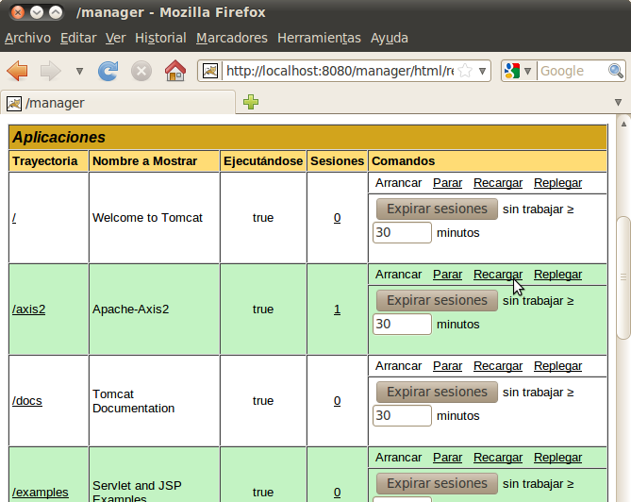Viewport: 631px width, 502px height.
Task: Click the minutes field for Welcome to Tomcat
Action: (x=402, y=233)
